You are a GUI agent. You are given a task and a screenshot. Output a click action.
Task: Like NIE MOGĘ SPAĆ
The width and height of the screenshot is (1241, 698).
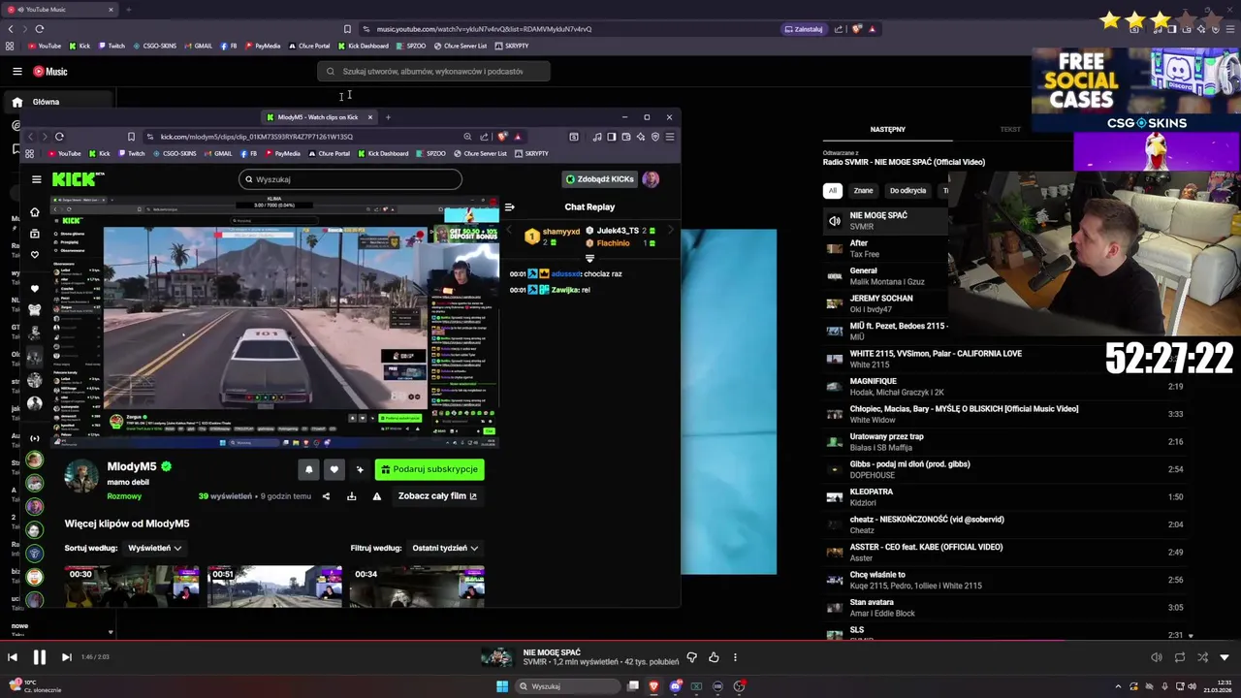[x=714, y=657]
